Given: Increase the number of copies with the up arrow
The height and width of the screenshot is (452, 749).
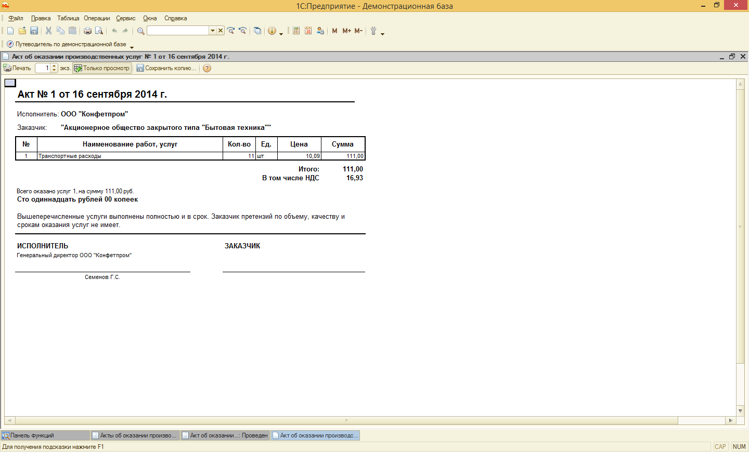Looking at the screenshot, I should [x=54, y=66].
